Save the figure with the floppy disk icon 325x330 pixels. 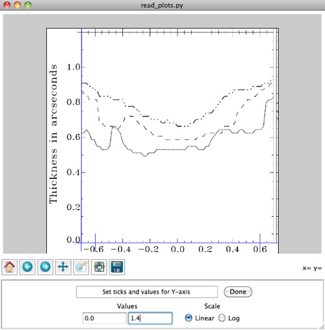pyautogui.click(x=117, y=267)
